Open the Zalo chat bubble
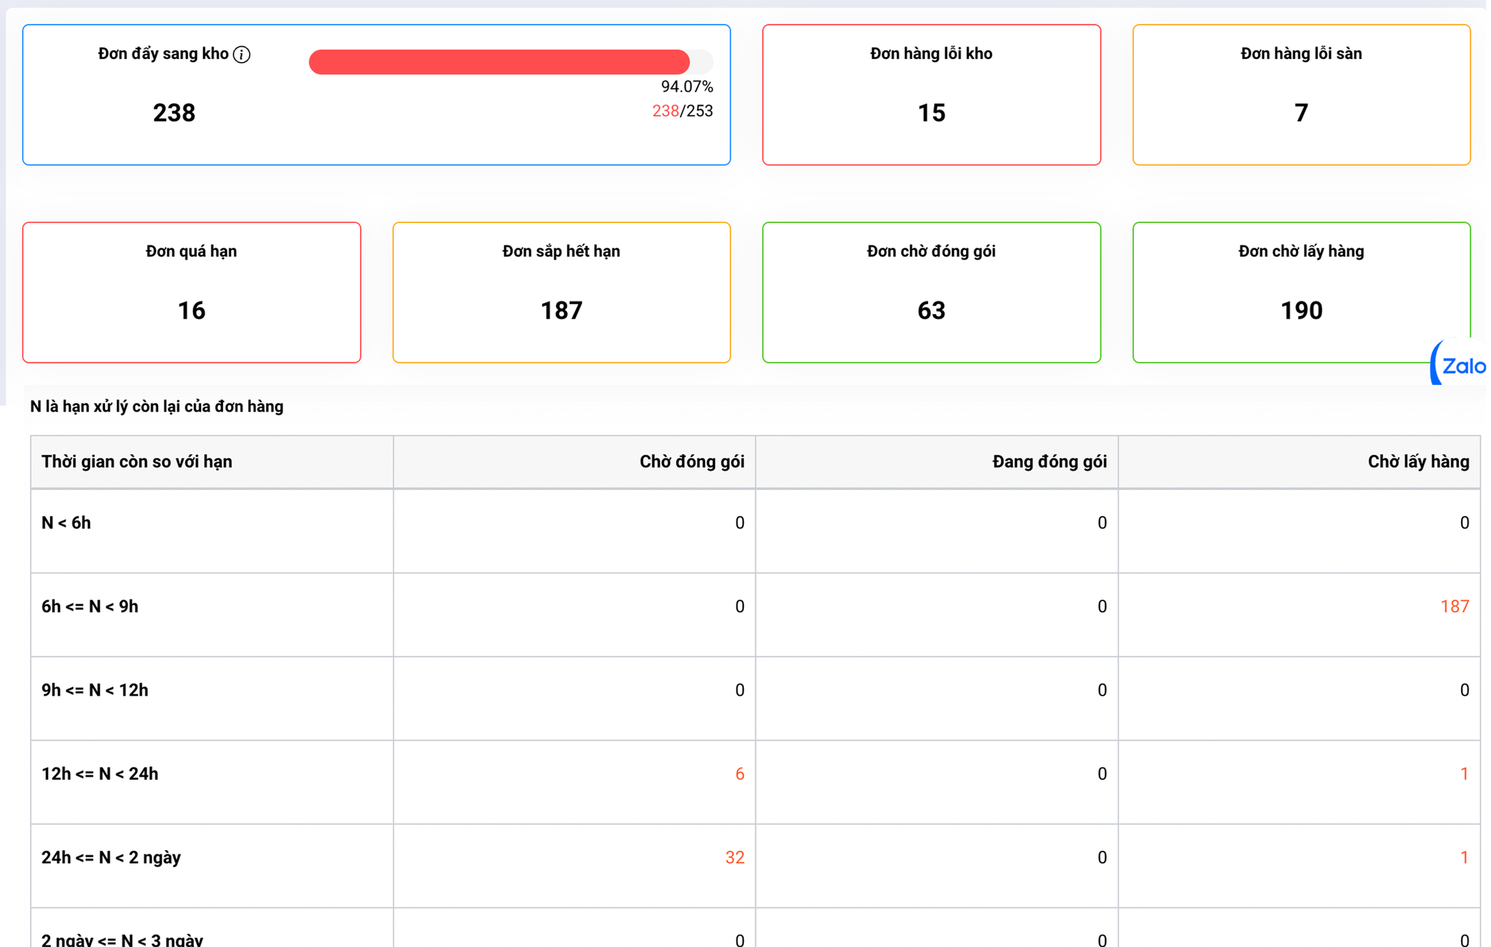This screenshot has width=1491, height=947. (1461, 365)
